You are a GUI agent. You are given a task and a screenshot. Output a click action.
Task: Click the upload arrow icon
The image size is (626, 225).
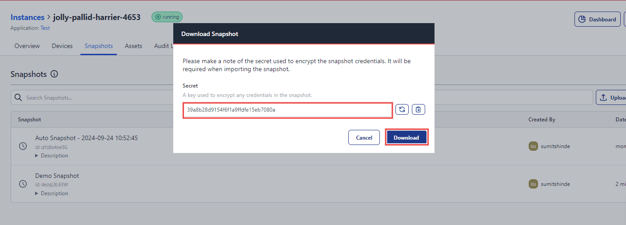(x=603, y=97)
